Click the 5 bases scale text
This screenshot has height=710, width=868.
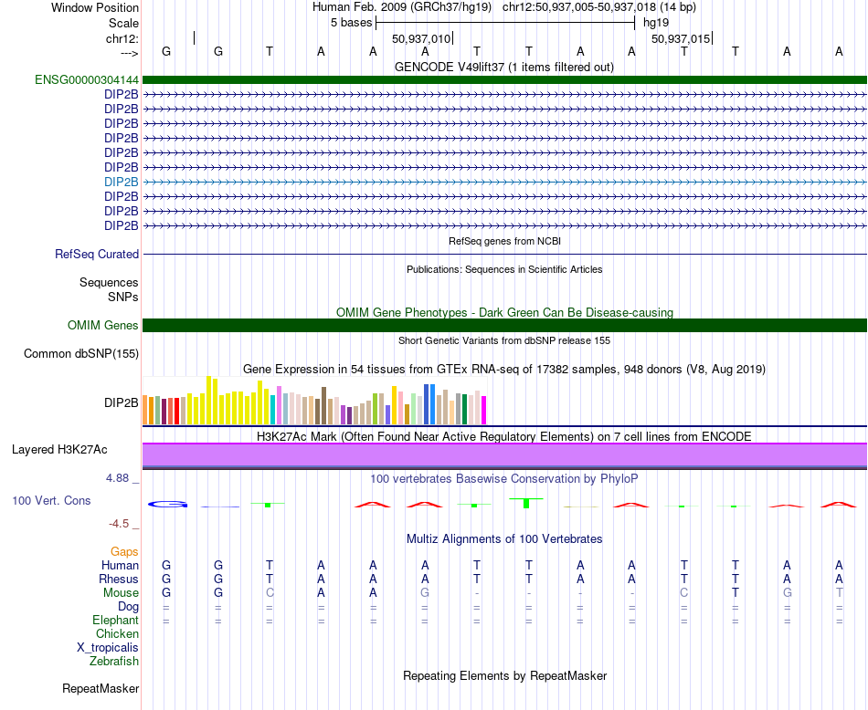(x=352, y=23)
